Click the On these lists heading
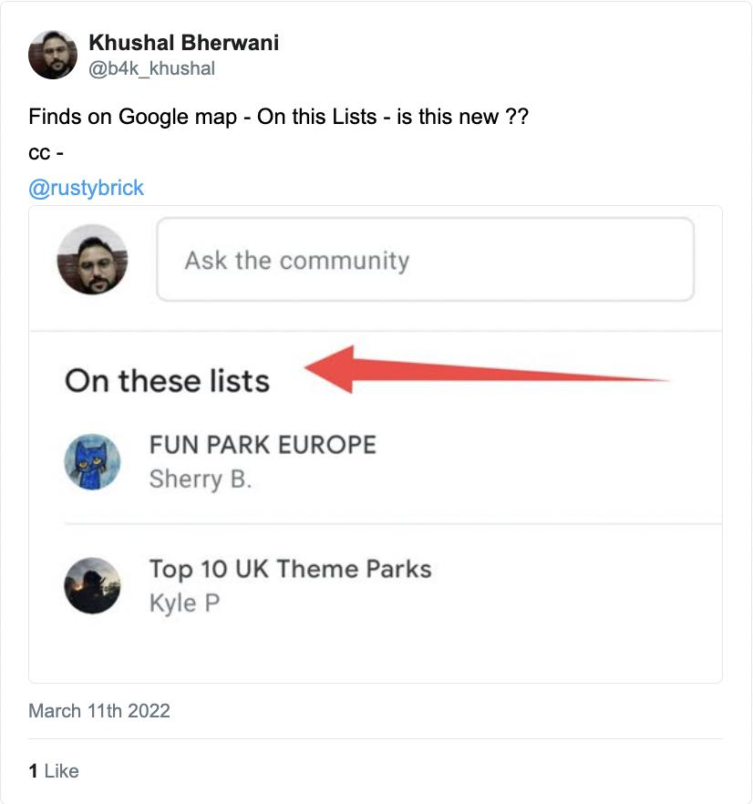This screenshot has width=753, height=804. (x=167, y=381)
